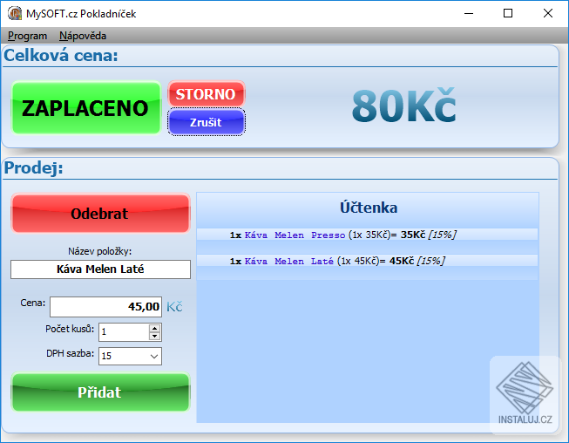
Task: Click the 80Kč total price display
Action: 403,106
